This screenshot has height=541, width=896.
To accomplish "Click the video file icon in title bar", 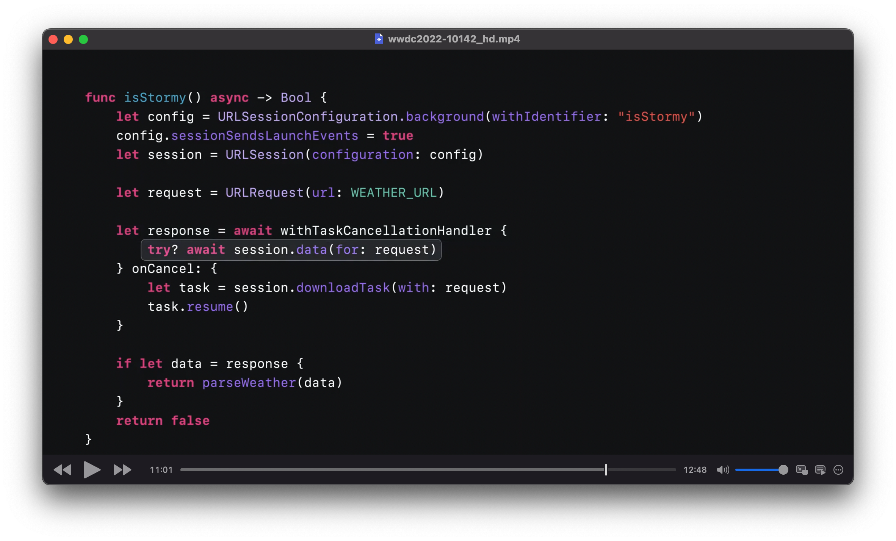I will tap(379, 39).
